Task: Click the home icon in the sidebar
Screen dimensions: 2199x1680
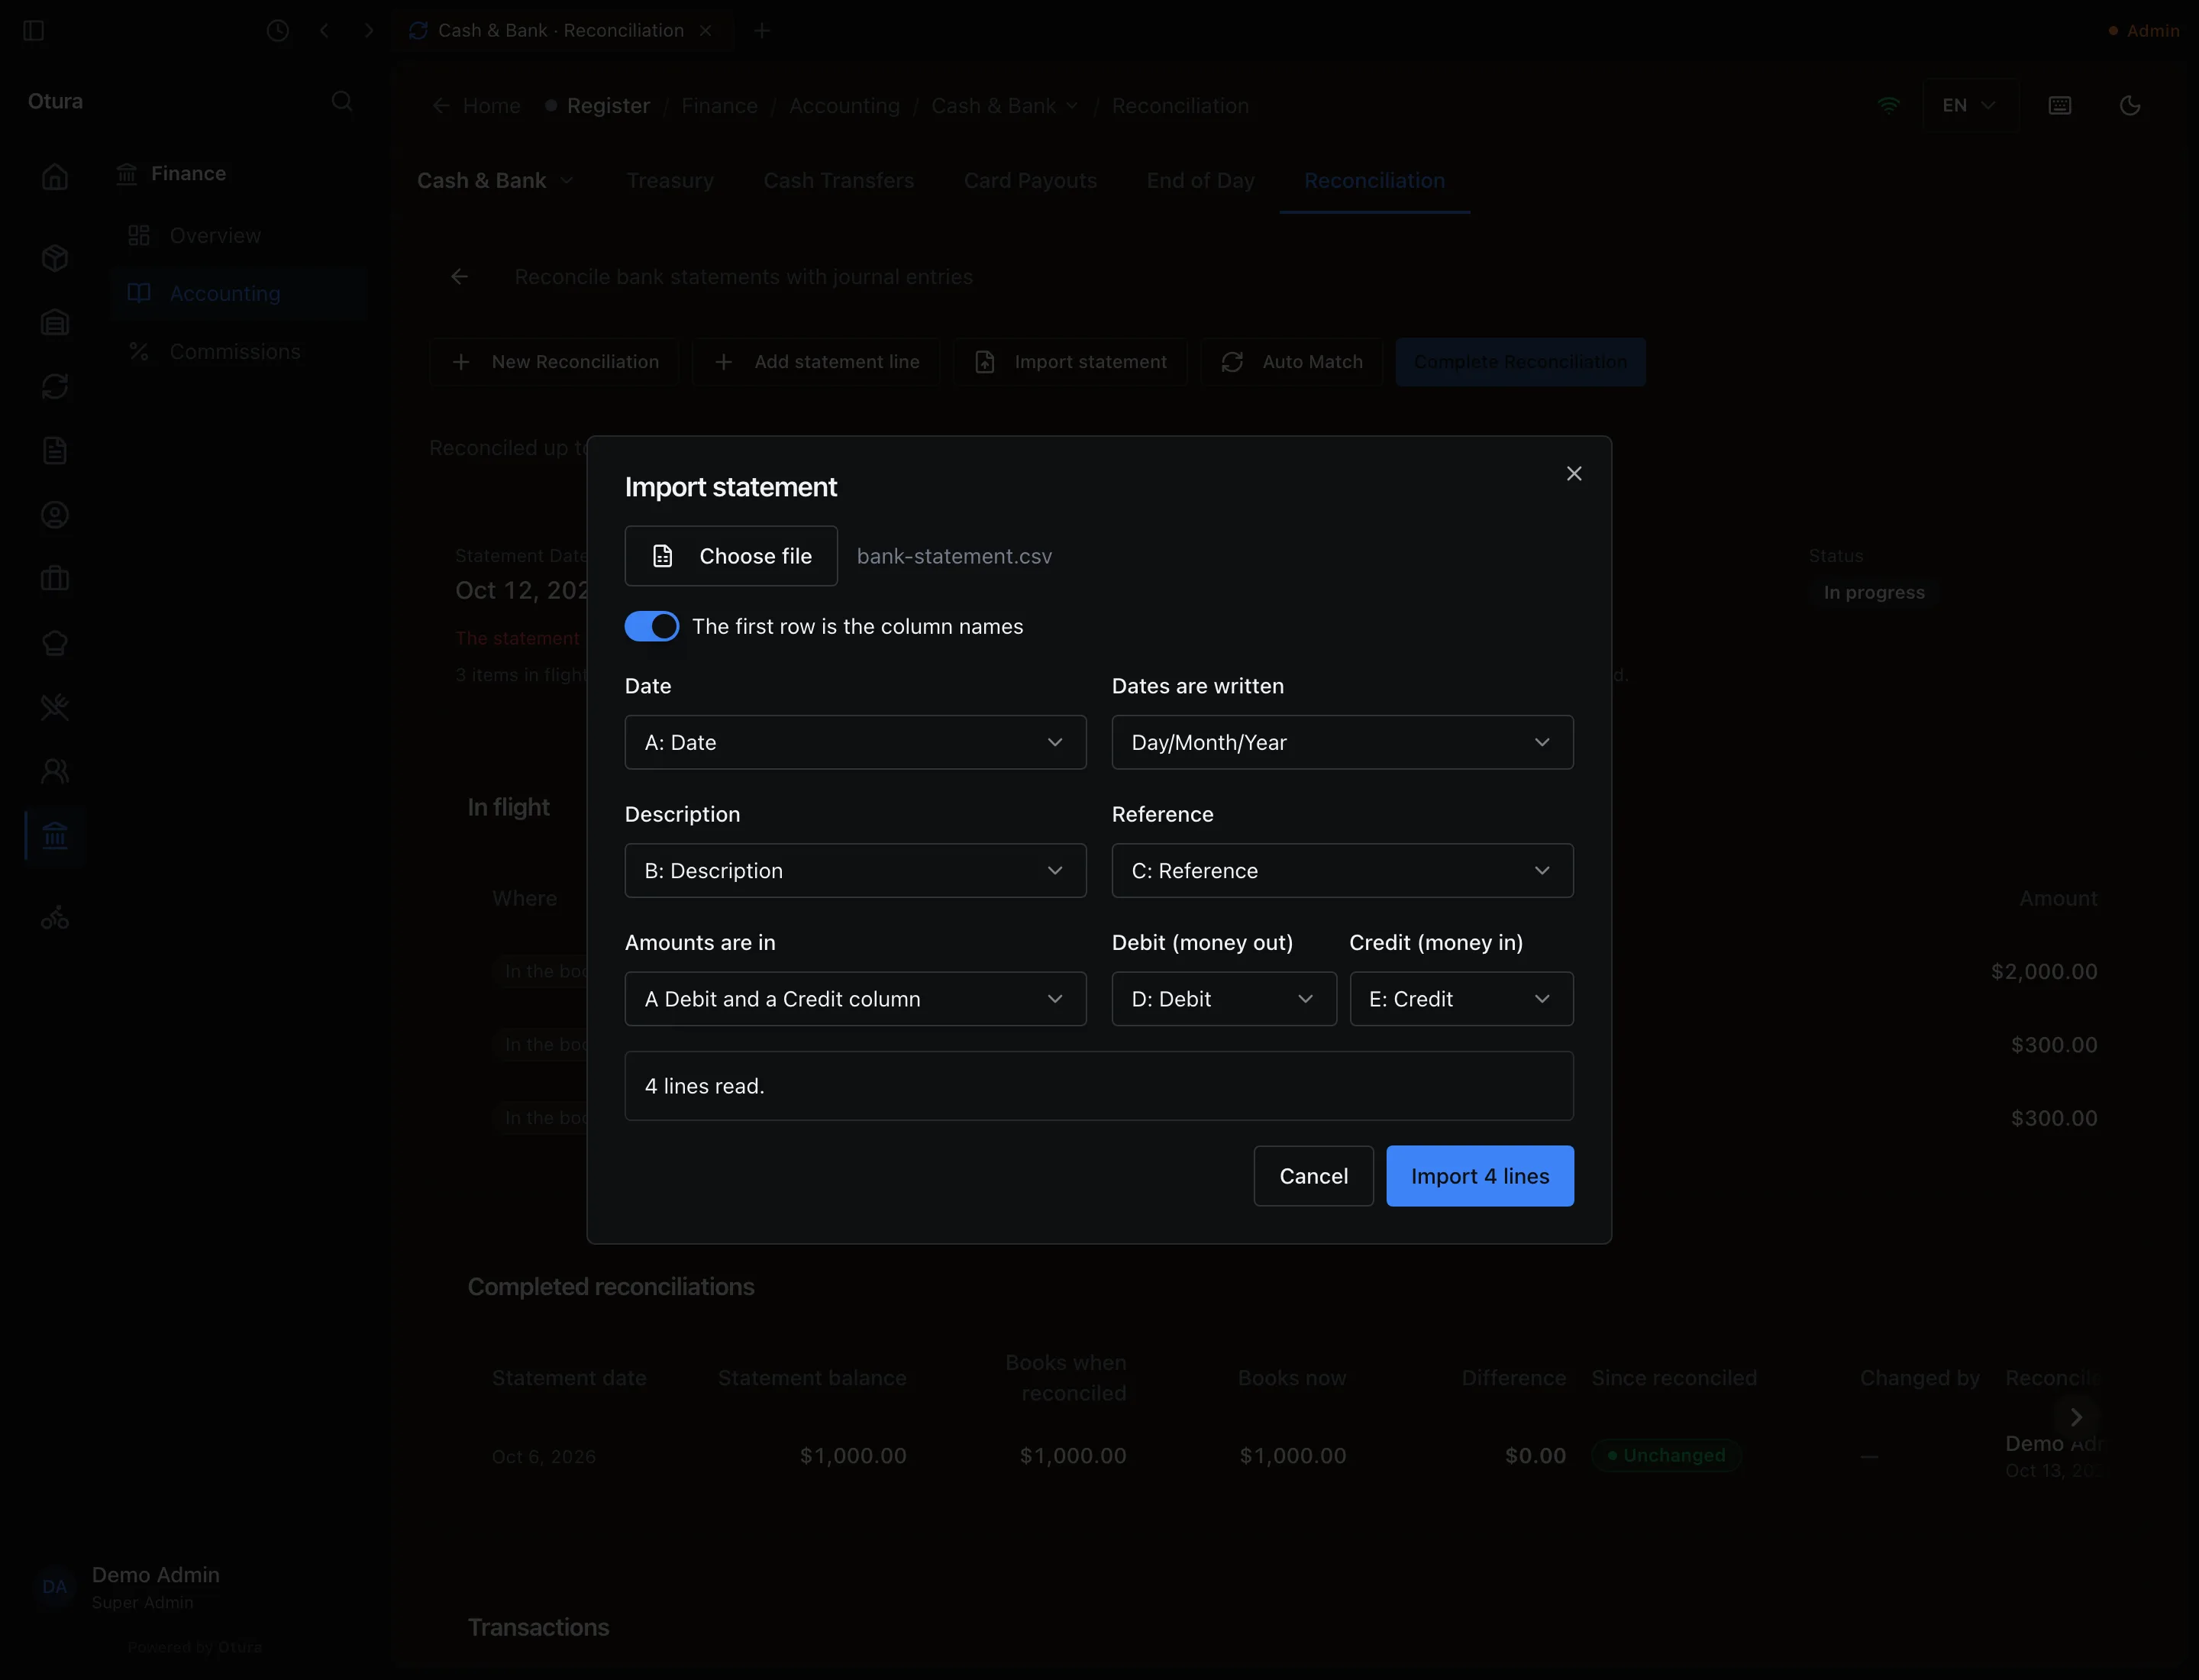Action: [55, 176]
